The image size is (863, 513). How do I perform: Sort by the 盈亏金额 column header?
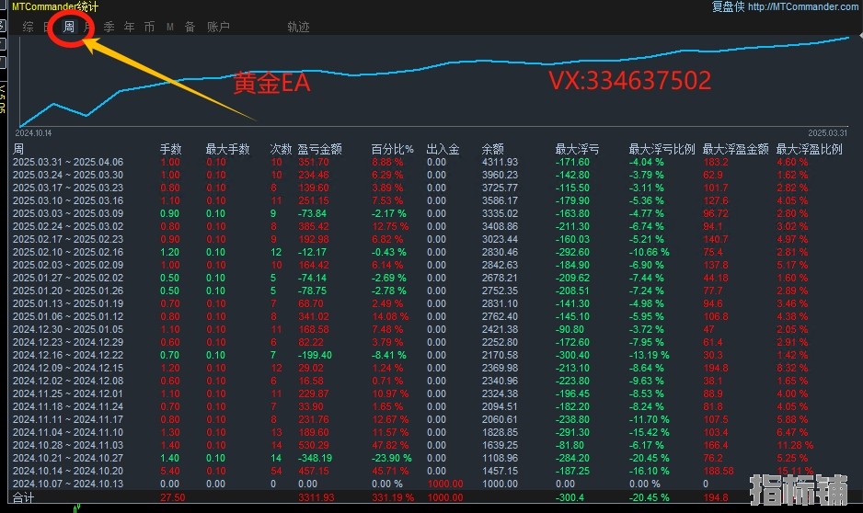click(320, 149)
